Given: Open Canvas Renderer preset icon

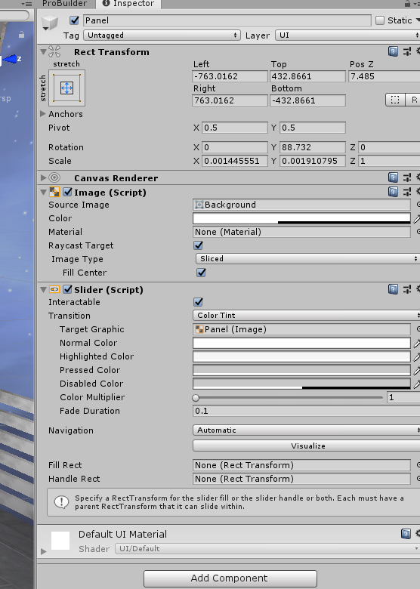Looking at the screenshot, I should coord(407,177).
